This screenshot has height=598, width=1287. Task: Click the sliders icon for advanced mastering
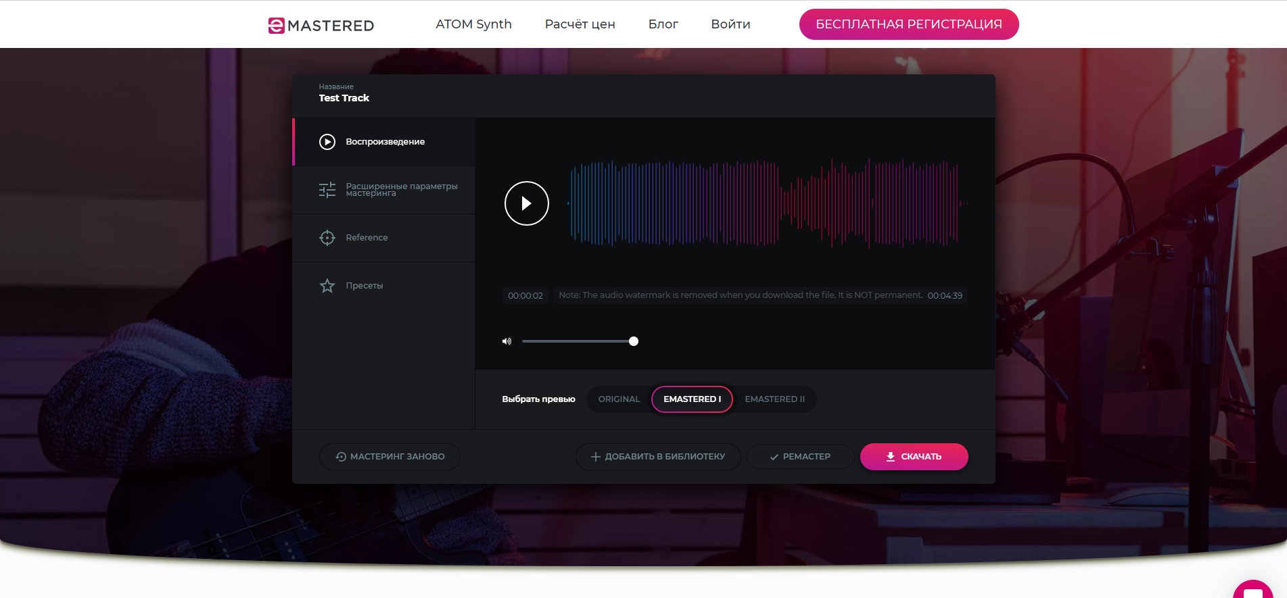point(327,190)
